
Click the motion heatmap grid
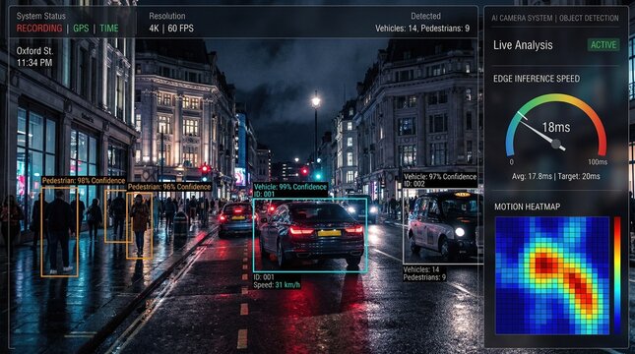[x=552, y=275]
